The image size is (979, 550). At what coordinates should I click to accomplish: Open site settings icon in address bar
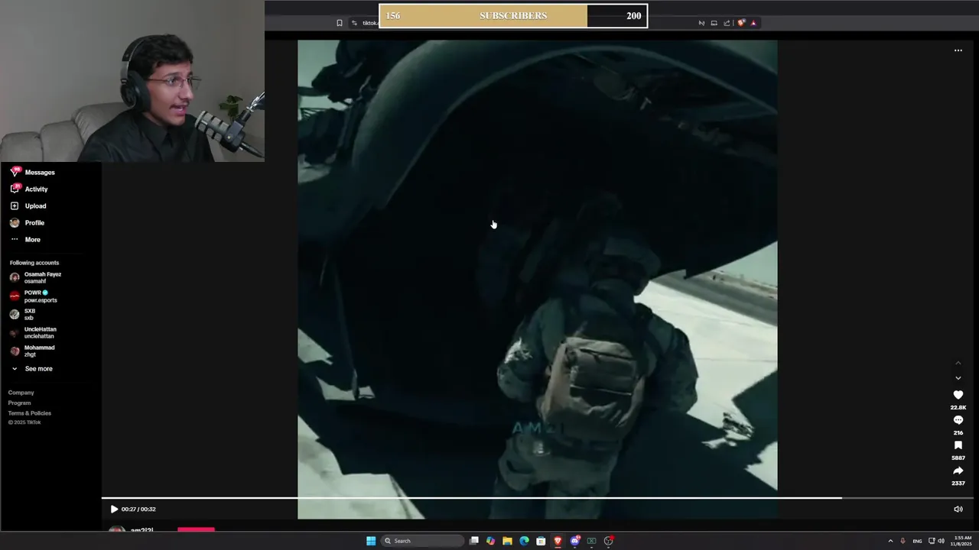(354, 23)
